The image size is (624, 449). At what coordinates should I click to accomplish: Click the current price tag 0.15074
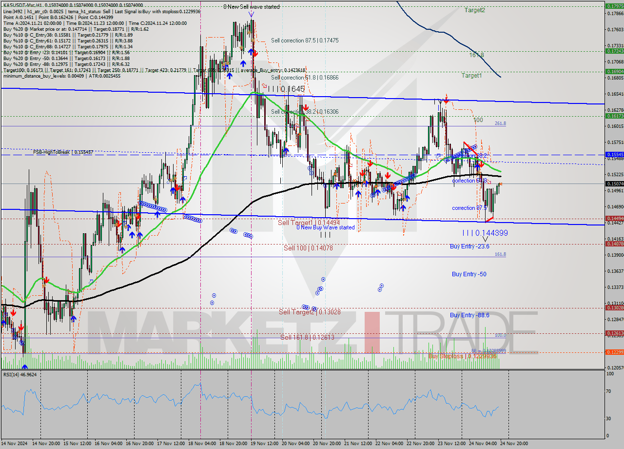614,184
